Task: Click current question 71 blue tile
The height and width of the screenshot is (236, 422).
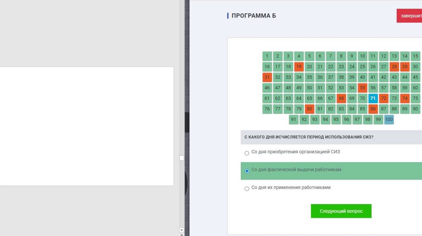Action: (x=373, y=98)
